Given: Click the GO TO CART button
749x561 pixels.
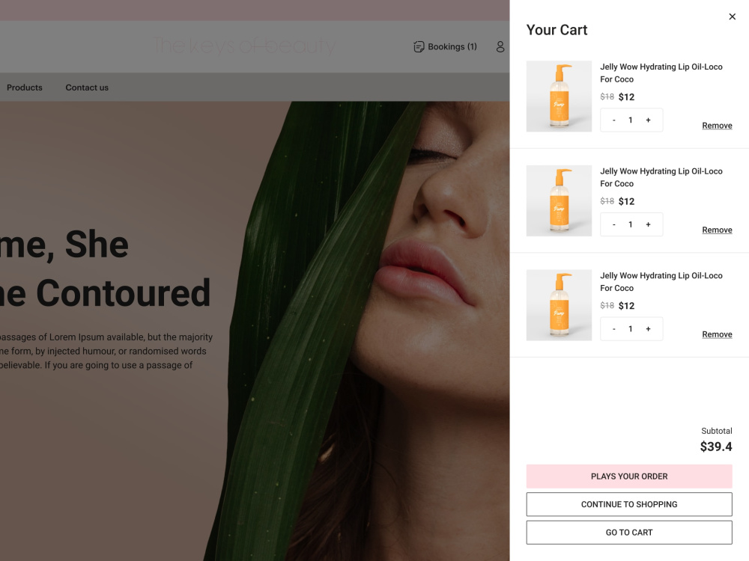Looking at the screenshot, I should (629, 533).
